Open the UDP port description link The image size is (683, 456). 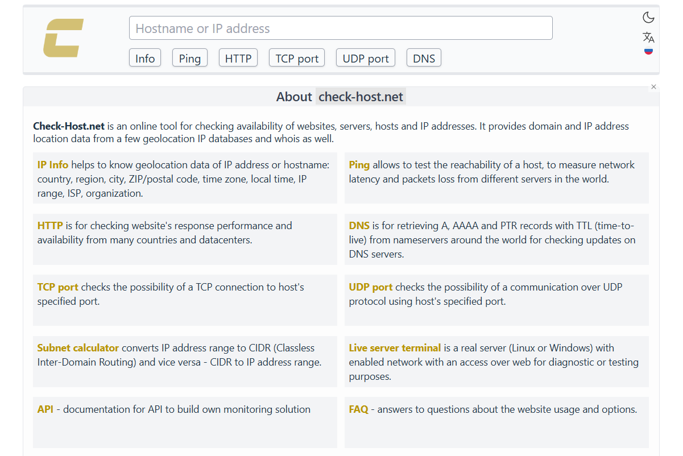(x=371, y=287)
